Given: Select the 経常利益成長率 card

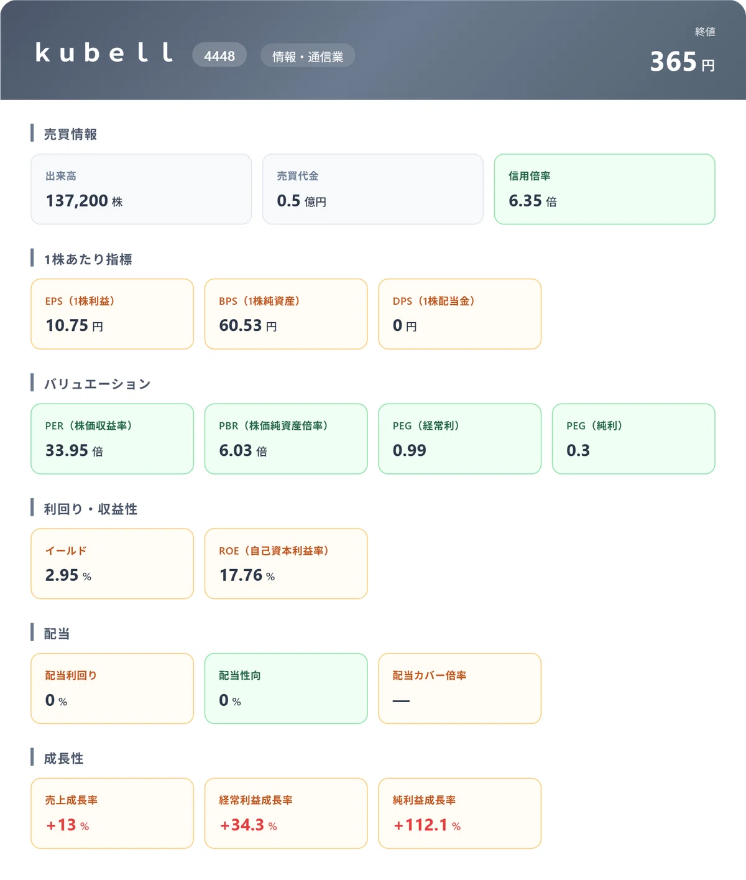Looking at the screenshot, I should pos(286,813).
